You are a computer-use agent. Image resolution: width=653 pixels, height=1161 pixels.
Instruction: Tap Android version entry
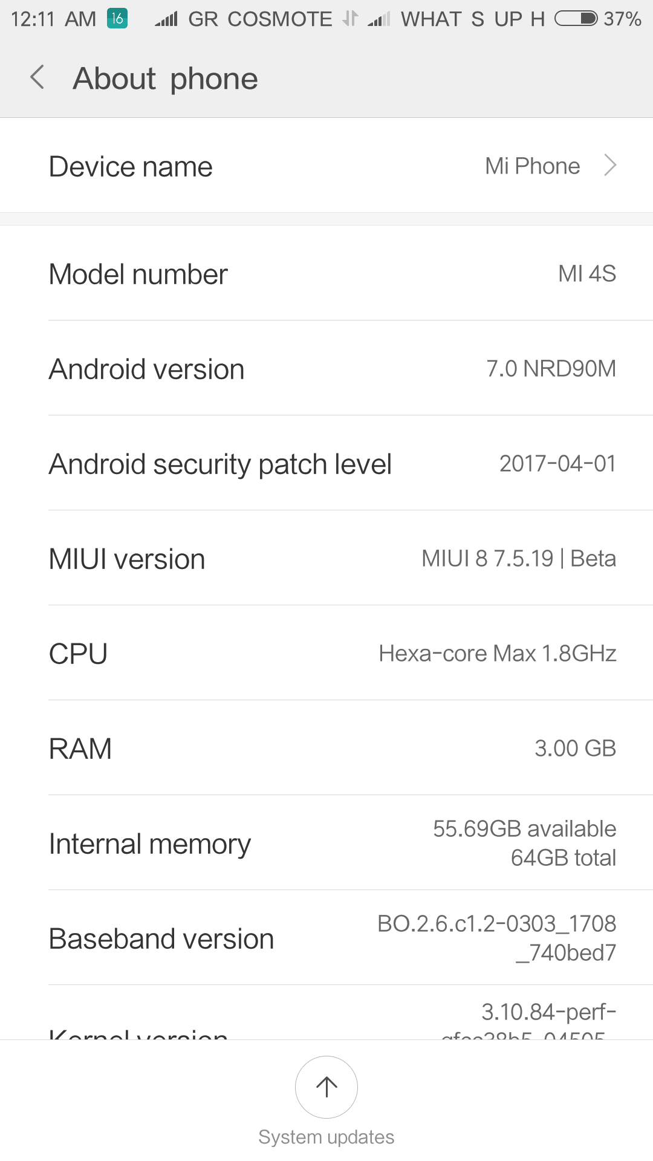tap(326, 368)
